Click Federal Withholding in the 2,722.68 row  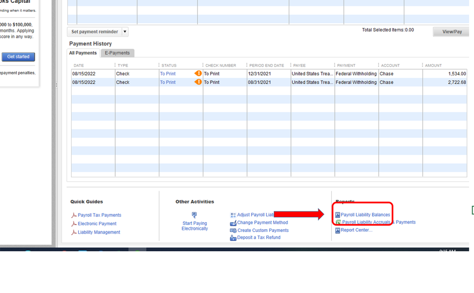(x=356, y=82)
